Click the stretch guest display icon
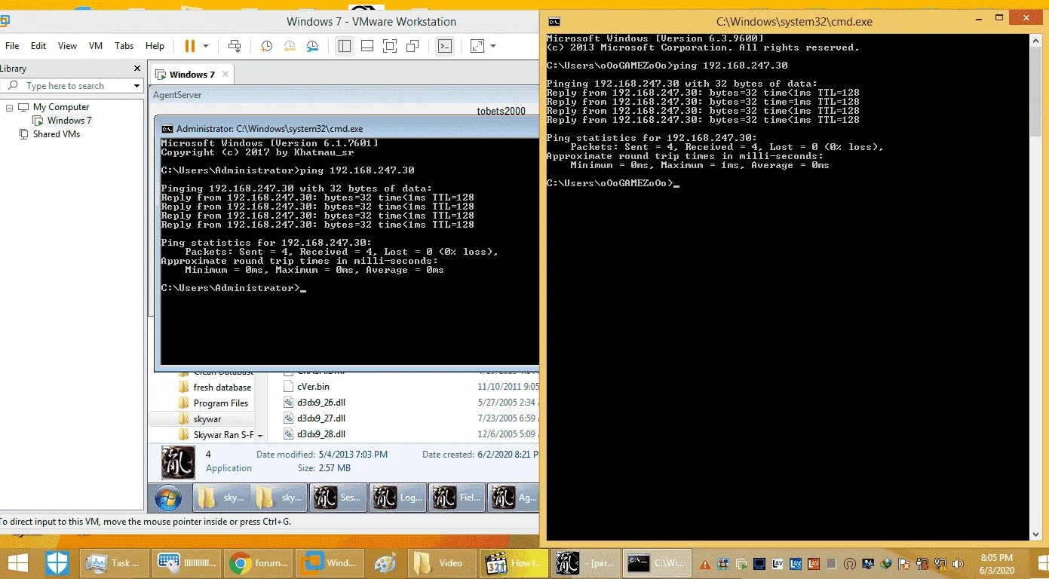Image resolution: width=1049 pixels, height=579 pixels. click(477, 46)
